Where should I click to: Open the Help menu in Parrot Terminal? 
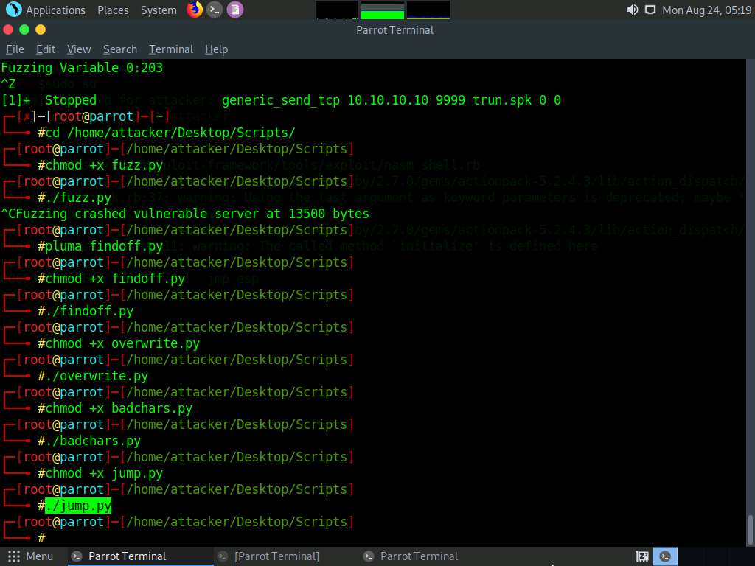coord(216,49)
